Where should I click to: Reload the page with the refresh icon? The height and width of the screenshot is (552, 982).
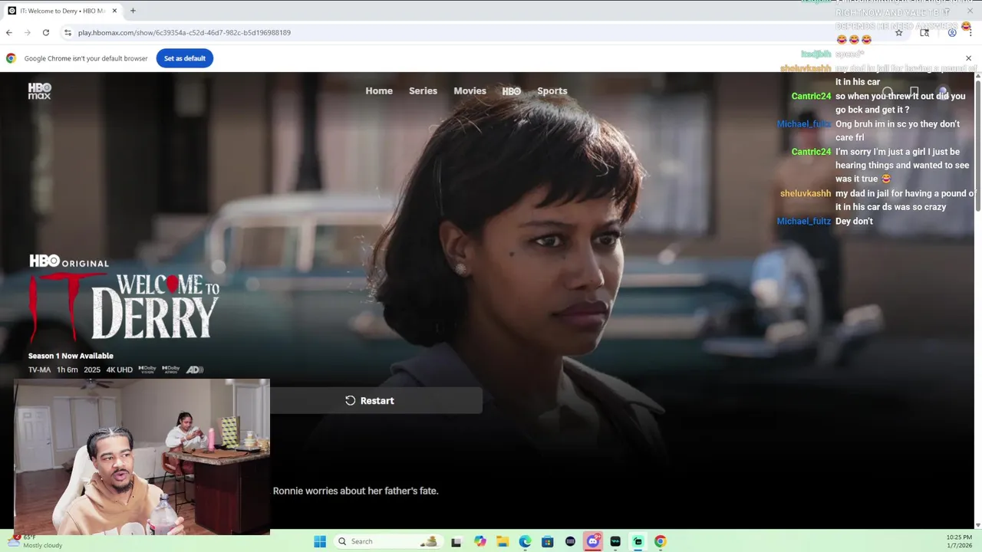point(46,32)
